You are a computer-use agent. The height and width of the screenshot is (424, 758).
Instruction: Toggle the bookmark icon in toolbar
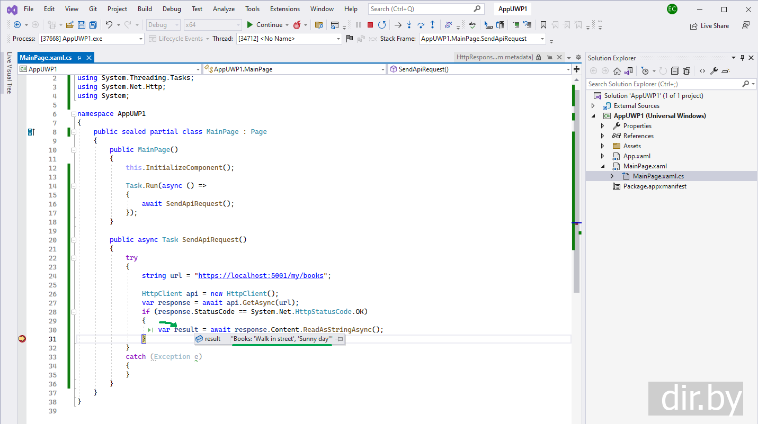543,25
